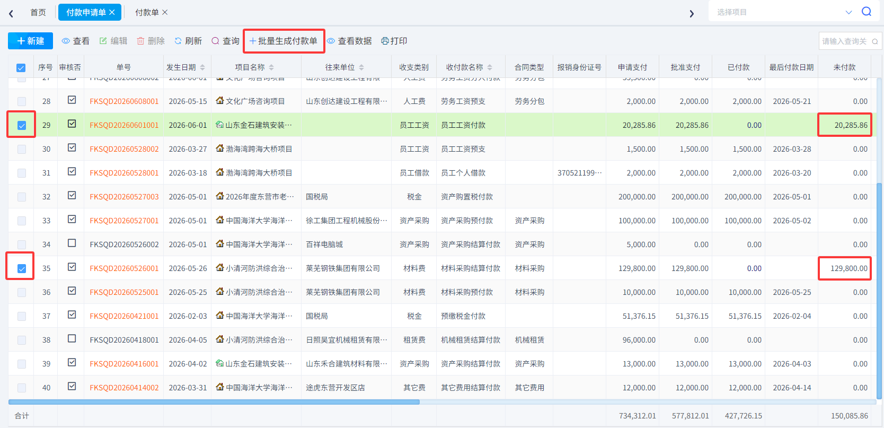Image resolution: width=884 pixels, height=428 pixels.
Task: Click 批量生成付款单 button
Action: click(284, 41)
